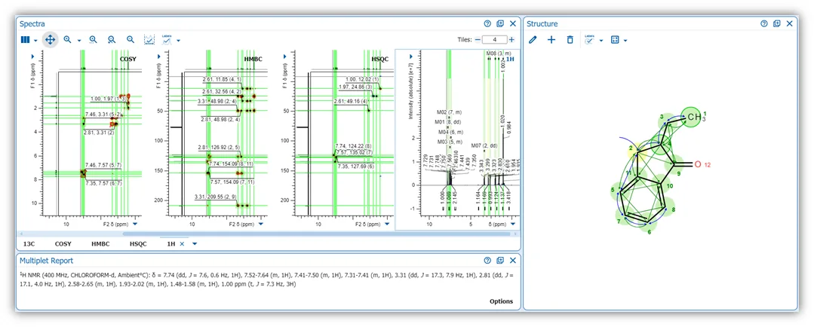Click the add structure plus icon
The image size is (814, 327).
click(551, 39)
